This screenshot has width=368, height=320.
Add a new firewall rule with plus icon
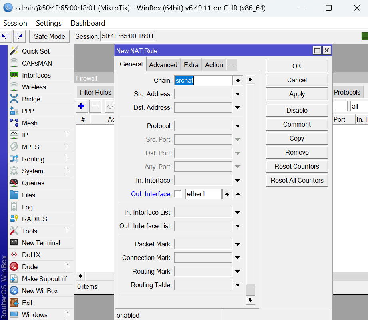82,106
